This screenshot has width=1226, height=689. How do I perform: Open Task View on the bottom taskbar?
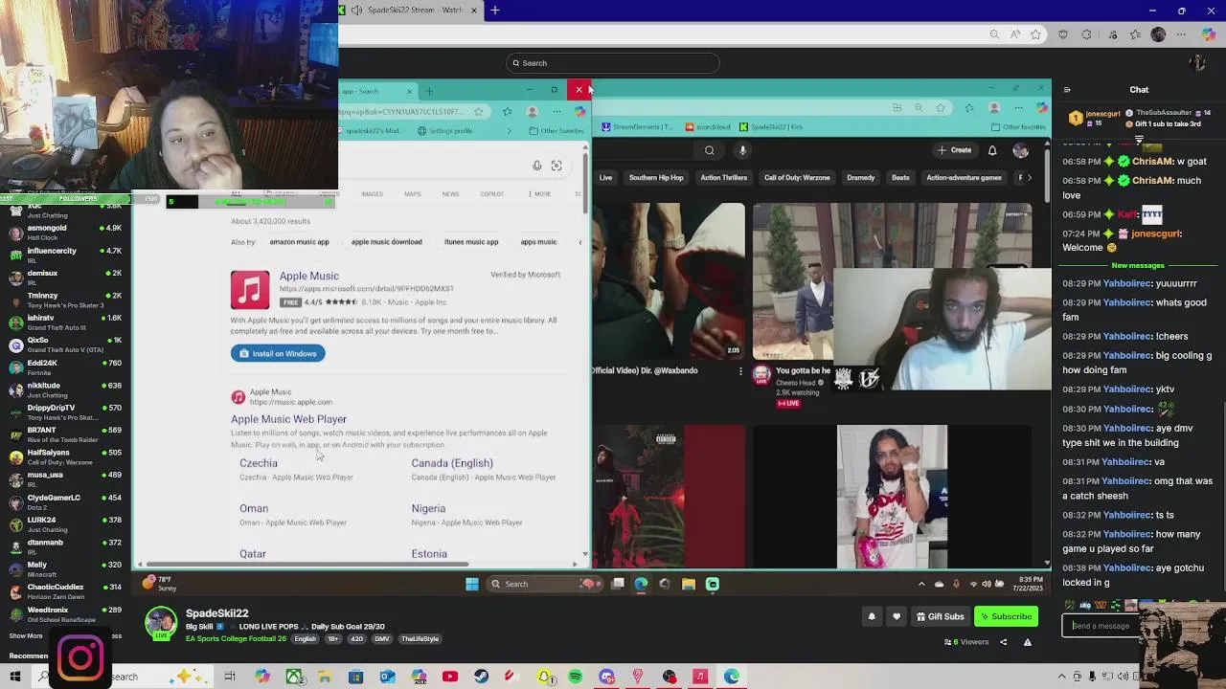point(230,677)
